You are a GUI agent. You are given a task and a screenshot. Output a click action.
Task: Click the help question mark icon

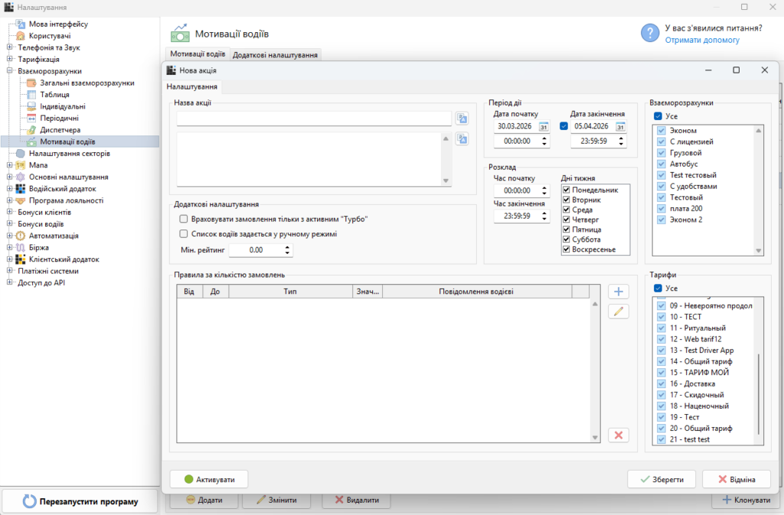(x=649, y=33)
